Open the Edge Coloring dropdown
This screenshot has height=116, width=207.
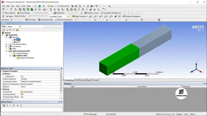click(x=87, y=16)
